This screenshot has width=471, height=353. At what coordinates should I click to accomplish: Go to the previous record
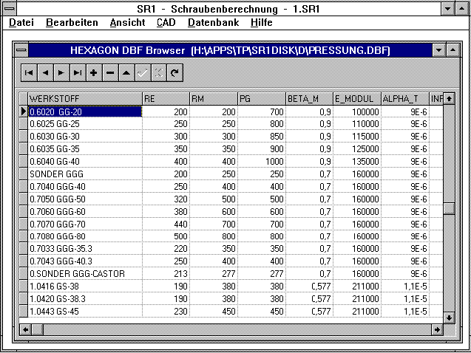[x=45, y=73]
